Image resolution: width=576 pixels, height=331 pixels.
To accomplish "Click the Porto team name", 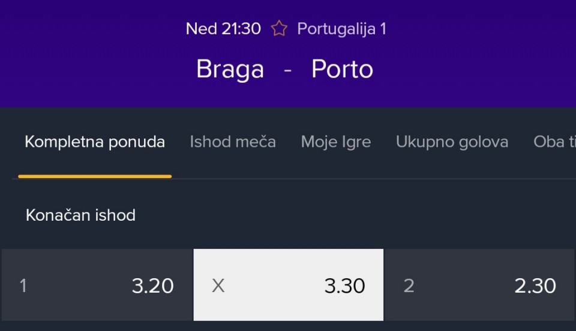I will coord(342,70).
